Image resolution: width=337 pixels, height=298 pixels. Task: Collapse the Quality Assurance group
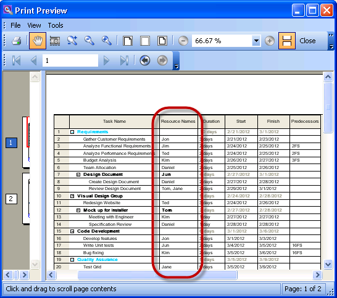click(72, 260)
